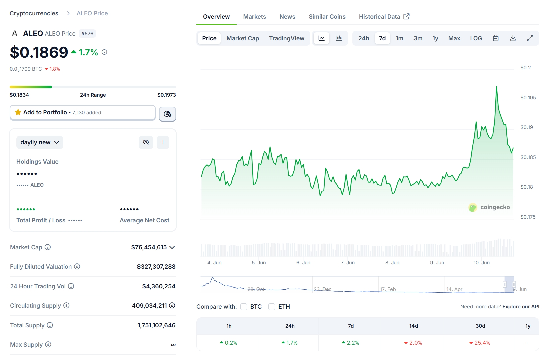
Task: Follow the Explore our API link
Action: coord(521,307)
